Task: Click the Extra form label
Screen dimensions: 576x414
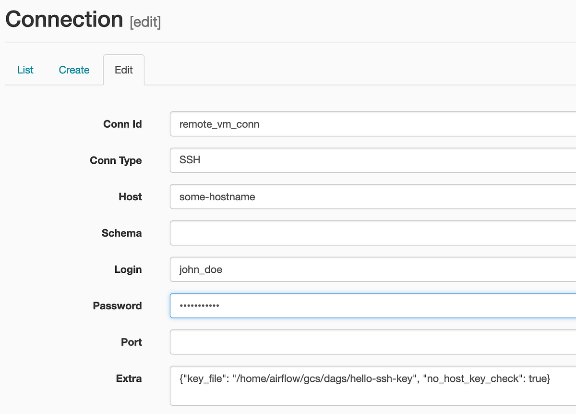Action: tap(129, 378)
